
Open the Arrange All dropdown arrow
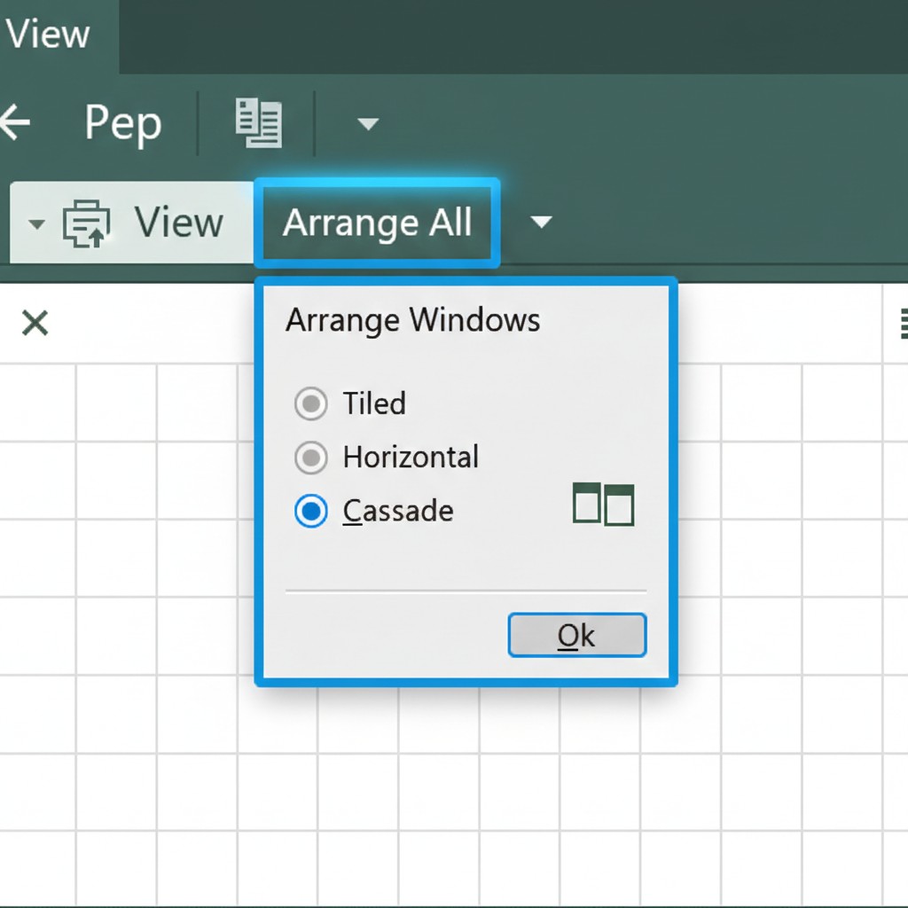(542, 223)
